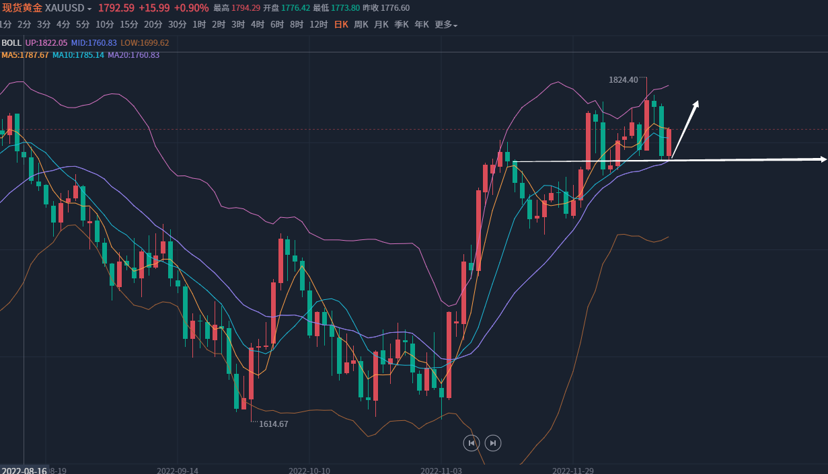The image size is (828, 474).
Task: Click the MA5 indicator value label
Action: click(x=25, y=55)
